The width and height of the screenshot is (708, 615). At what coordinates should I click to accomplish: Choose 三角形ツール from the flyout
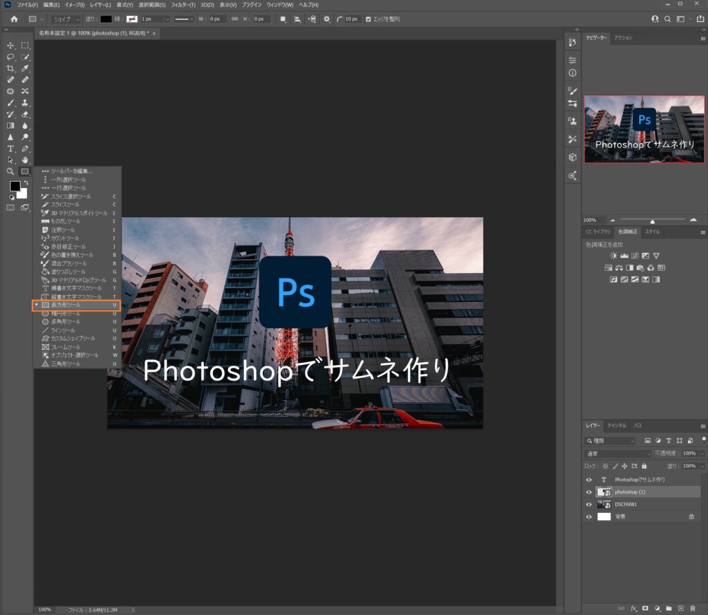pyautogui.click(x=77, y=363)
